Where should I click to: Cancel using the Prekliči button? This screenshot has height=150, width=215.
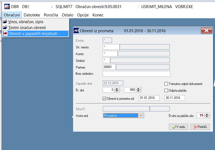(x=200, y=127)
